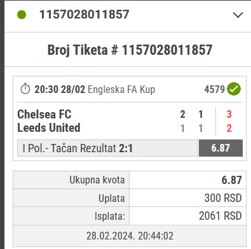251x249 pixels.
Task: Click the Isplata amount 2061 RSD
Action: (x=220, y=216)
